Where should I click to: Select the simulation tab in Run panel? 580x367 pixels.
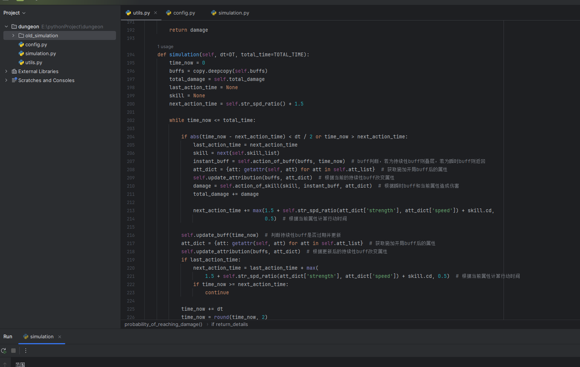coord(42,337)
